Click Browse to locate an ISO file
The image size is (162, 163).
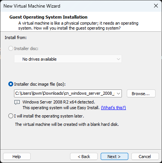pyautogui.click(x=141, y=94)
